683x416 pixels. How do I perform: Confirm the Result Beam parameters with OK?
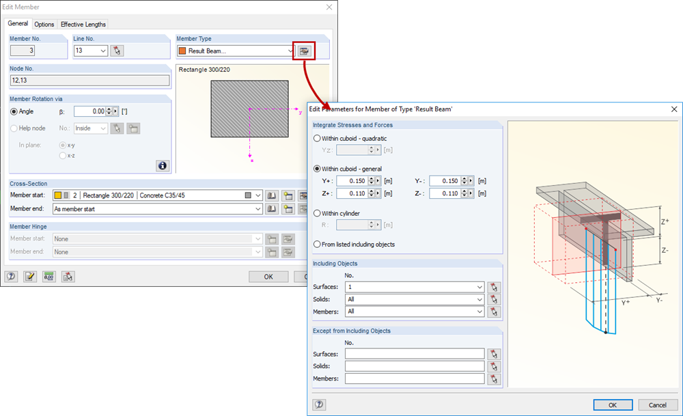click(x=612, y=404)
